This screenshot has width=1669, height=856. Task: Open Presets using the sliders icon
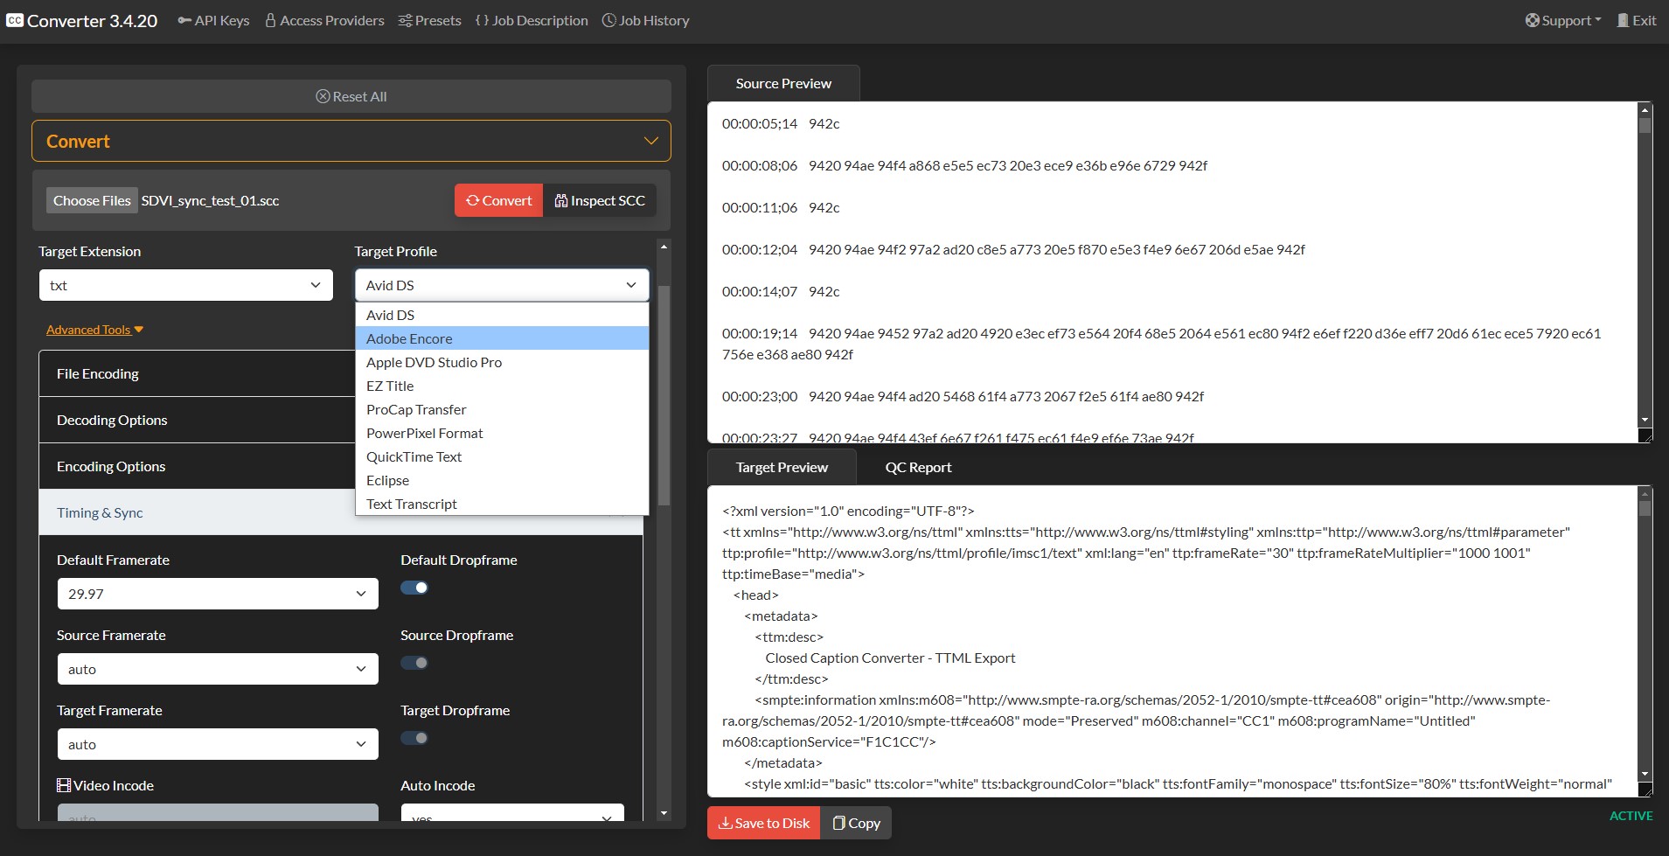point(406,20)
